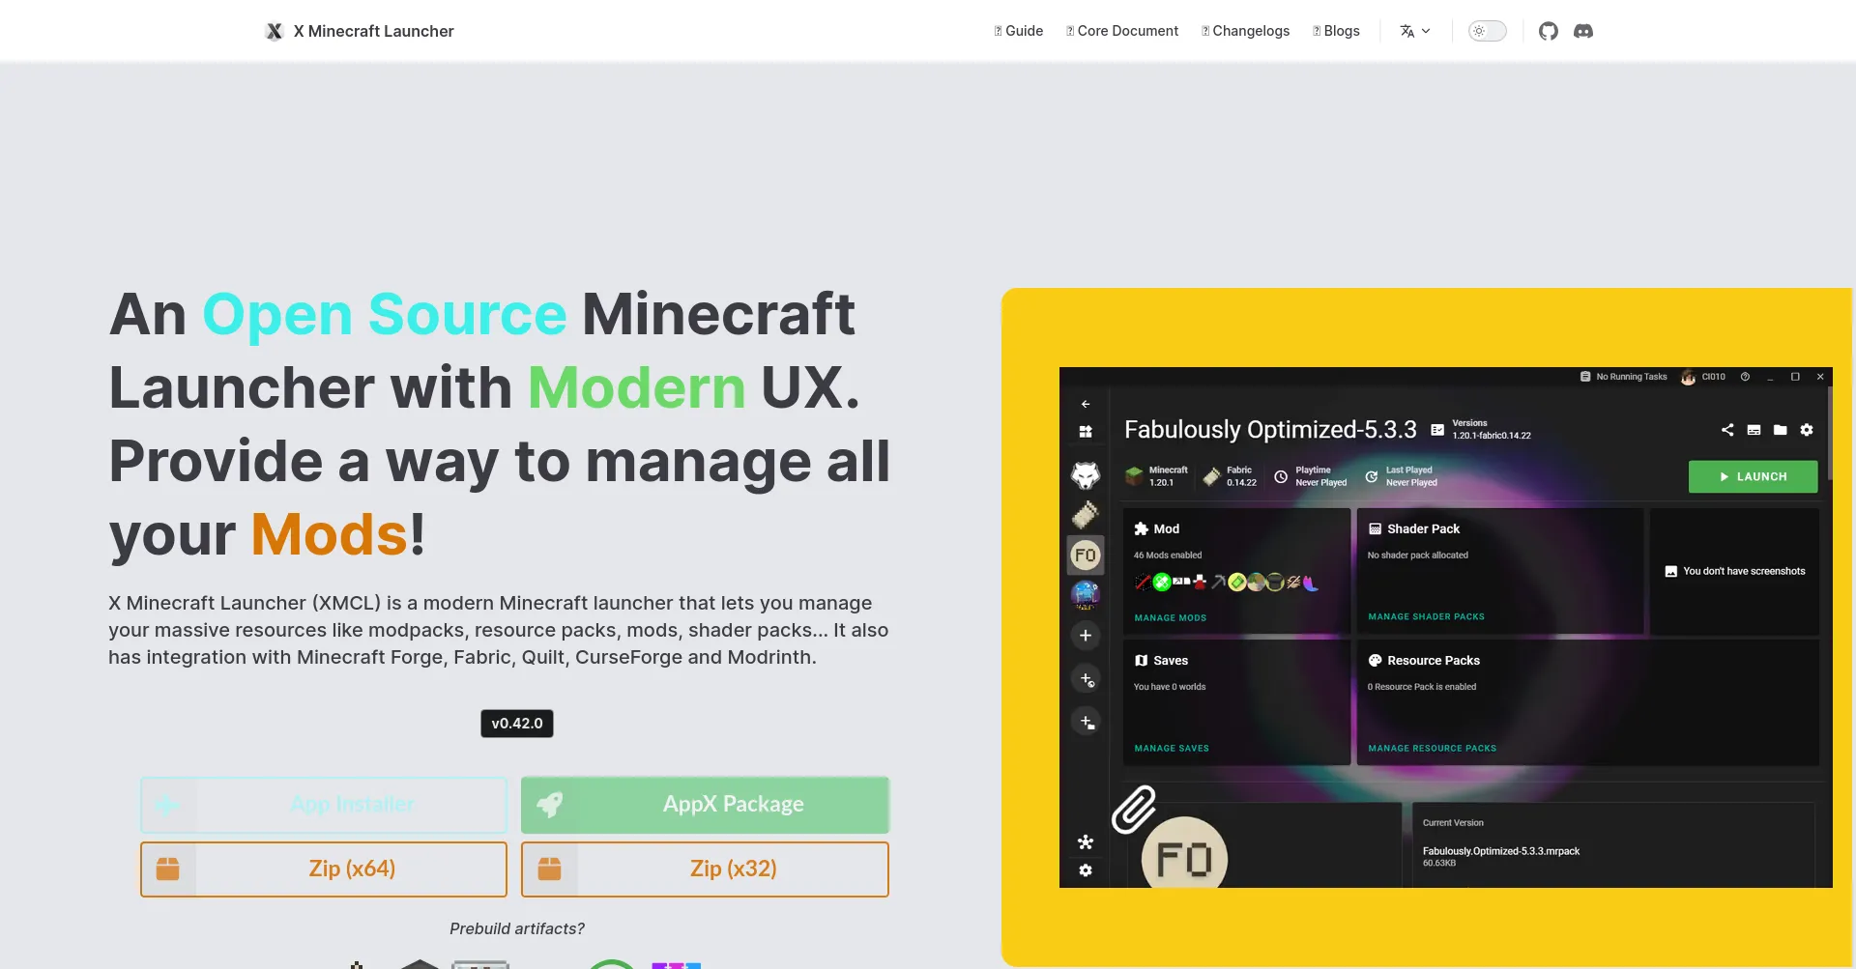Download the App Installer
This screenshot has height=969, width=1856.
pos(324,805)
